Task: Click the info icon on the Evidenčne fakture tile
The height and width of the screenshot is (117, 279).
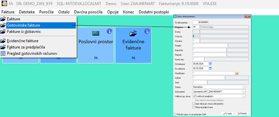Action: coord(147,31)
